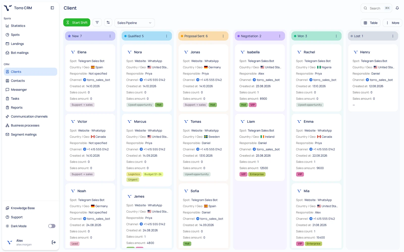
Task: Collapse the sidebar panel icon
Action: (52, 8)
